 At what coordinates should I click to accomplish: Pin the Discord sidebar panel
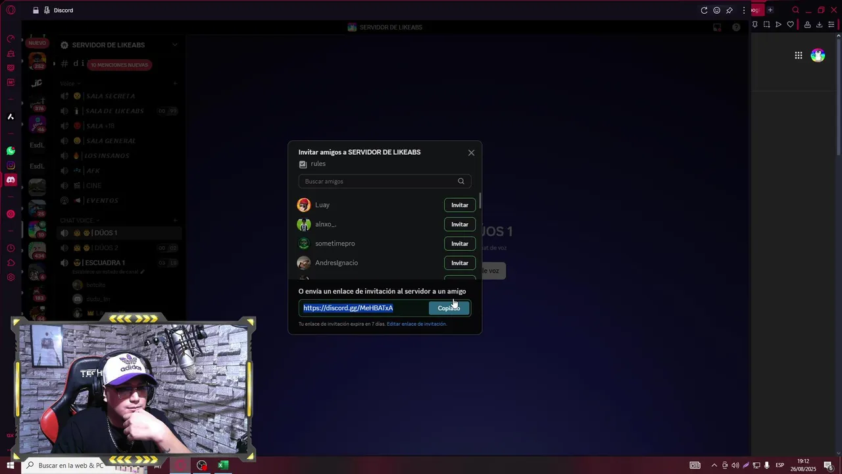click(x=729, y=10)
